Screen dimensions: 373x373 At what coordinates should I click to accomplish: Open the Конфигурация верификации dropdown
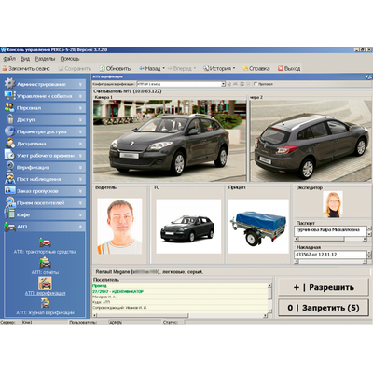coord(223,84)
